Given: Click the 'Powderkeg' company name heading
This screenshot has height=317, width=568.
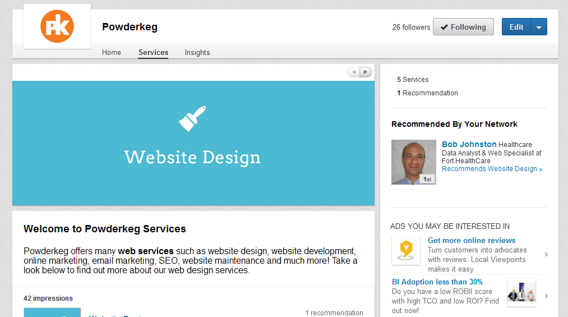Looking at the screenshot, I should (x=130, y=27).
